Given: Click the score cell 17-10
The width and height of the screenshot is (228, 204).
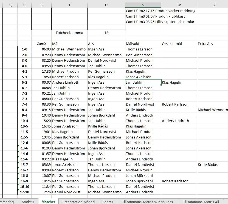Looking at the screenshot, I should point(24,192).
